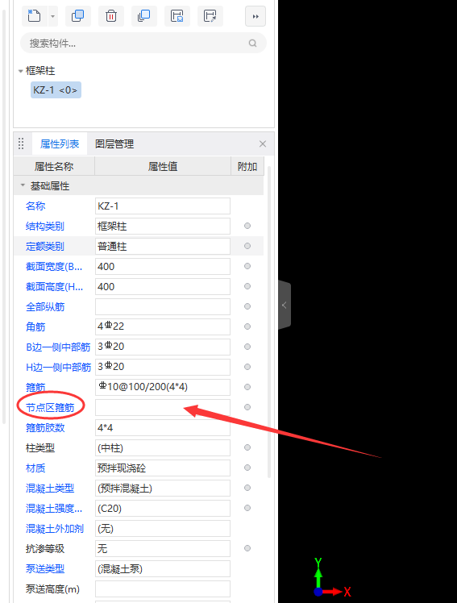Click the new component icon
457x603 pixels.
click(34, 16)
